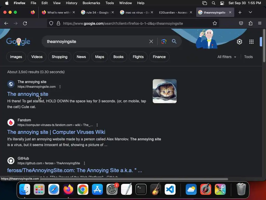Screen dimensions: 266x200
Task: Click the kitten thumbnail image
Action: (164, 91)
